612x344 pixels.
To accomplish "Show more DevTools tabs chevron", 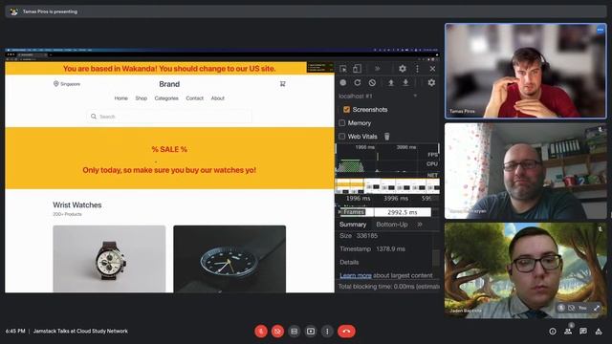I will coord(378,69).
